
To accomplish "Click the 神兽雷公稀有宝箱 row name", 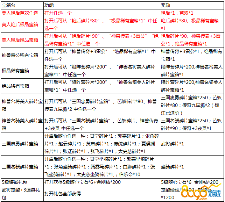I will click(20, 55).
